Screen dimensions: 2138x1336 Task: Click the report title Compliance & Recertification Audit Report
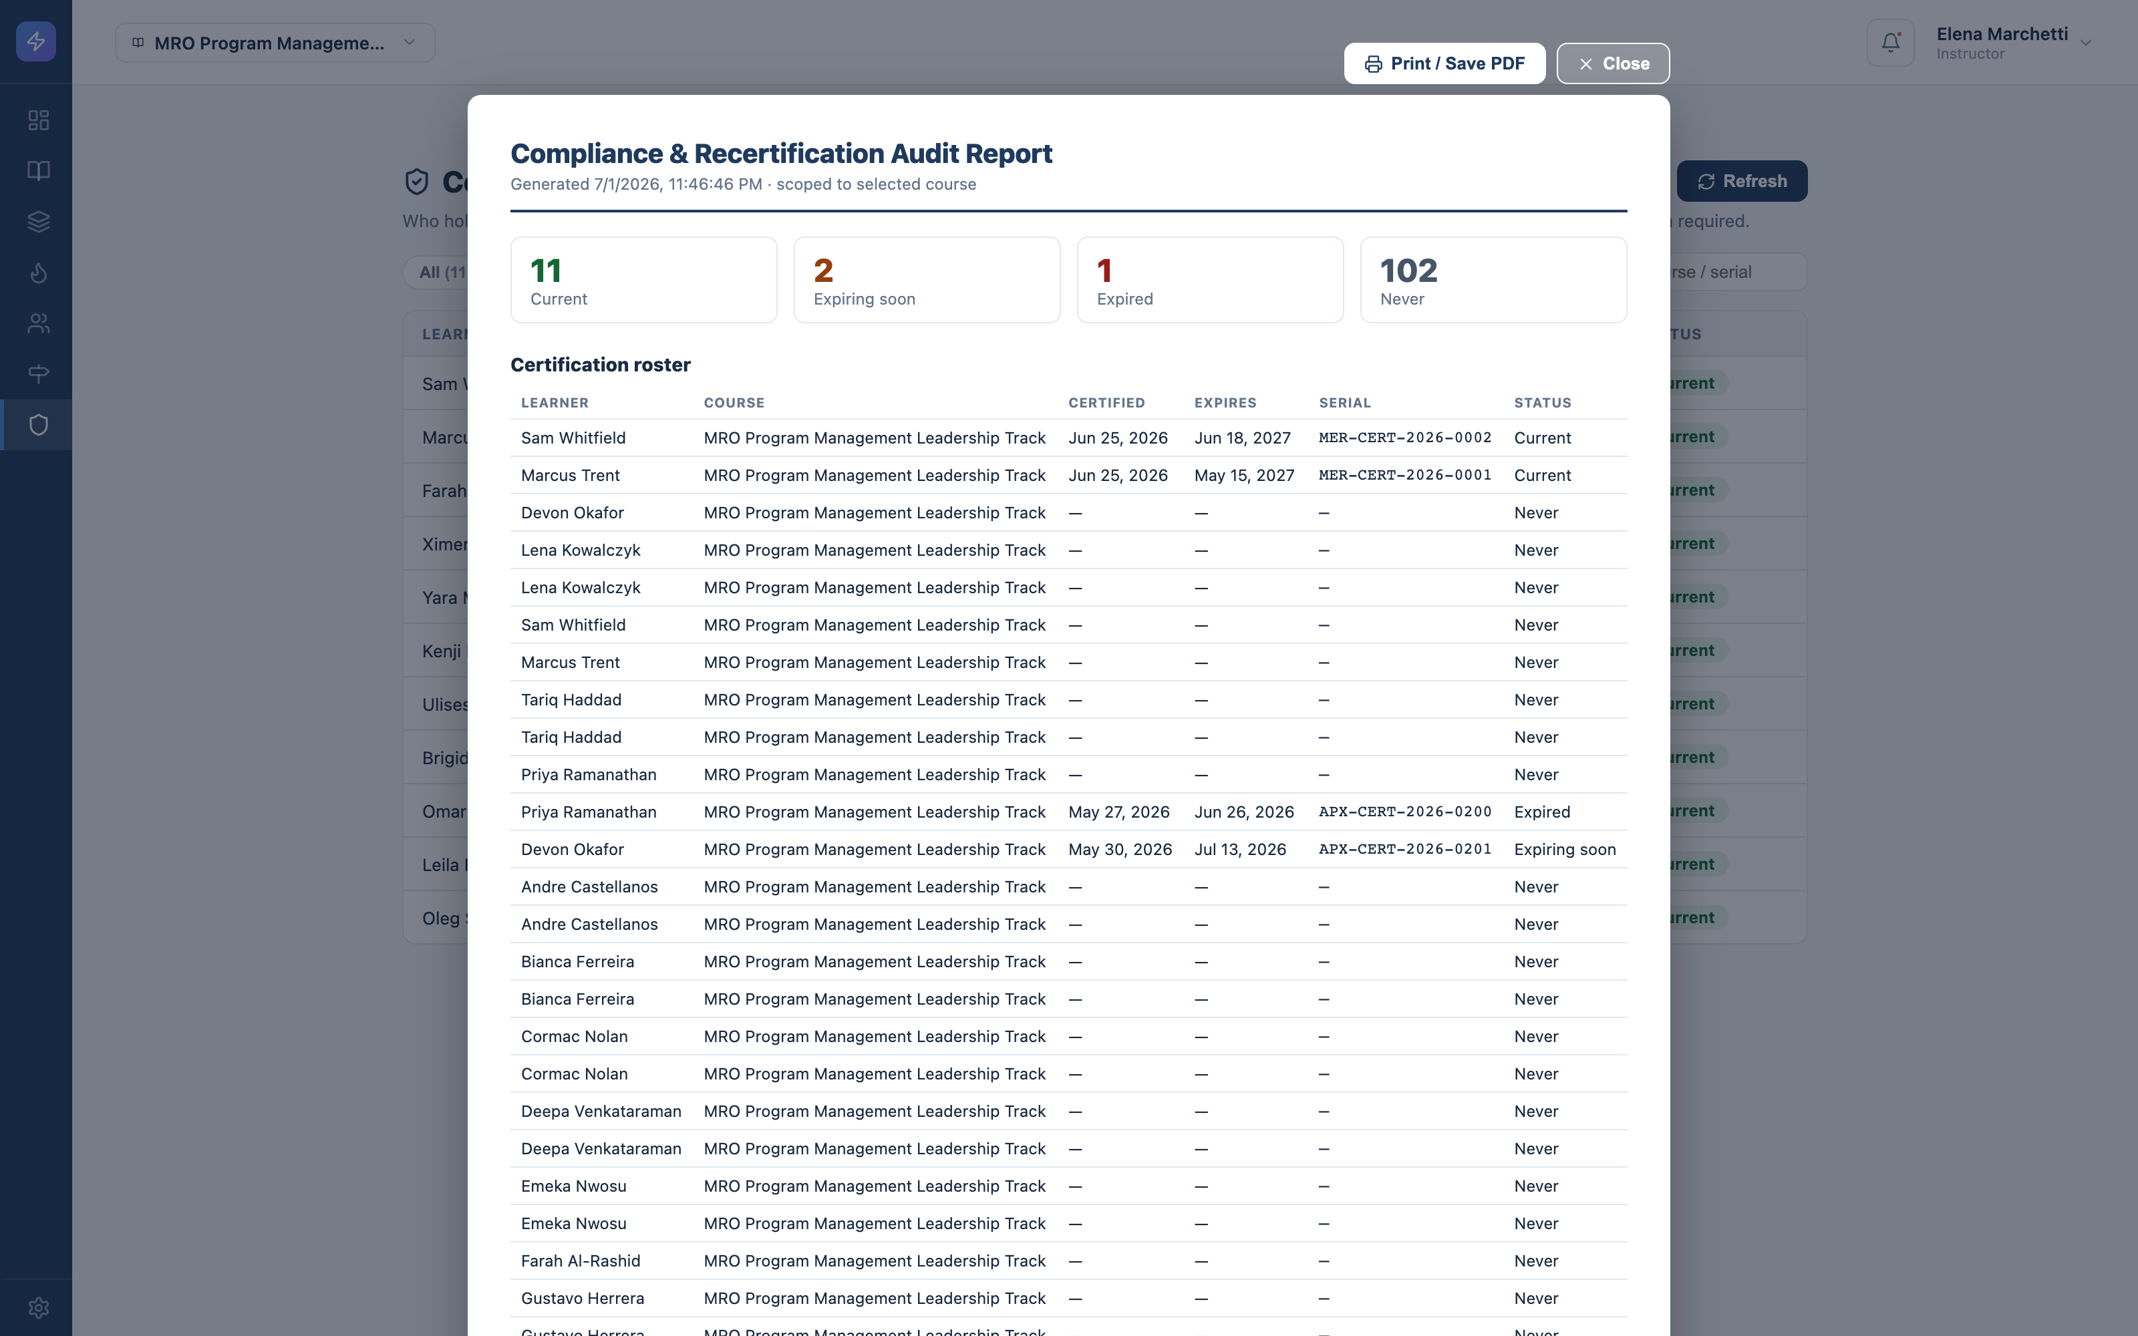pos(781,154)
